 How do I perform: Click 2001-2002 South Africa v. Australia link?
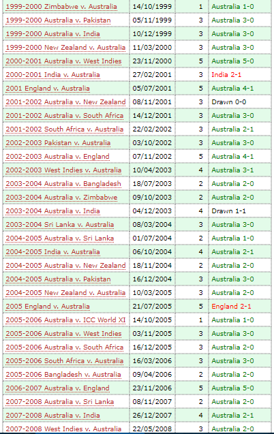point(65,129)
